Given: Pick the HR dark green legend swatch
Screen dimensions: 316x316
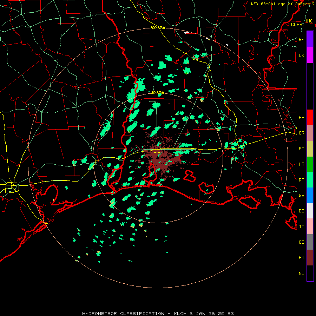Looking at the screenshot, I should [310, 164].
